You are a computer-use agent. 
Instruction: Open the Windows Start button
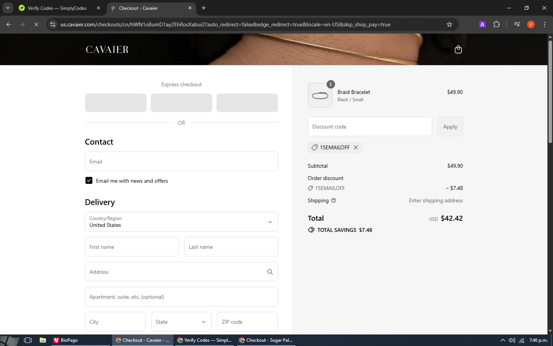point(10,340)
